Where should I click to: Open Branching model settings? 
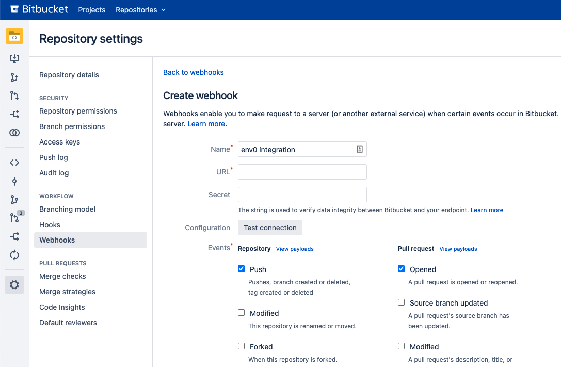(67, 209)
